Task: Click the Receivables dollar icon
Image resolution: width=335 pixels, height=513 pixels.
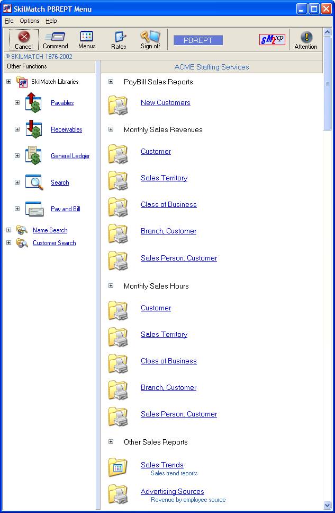Action: 34,129
